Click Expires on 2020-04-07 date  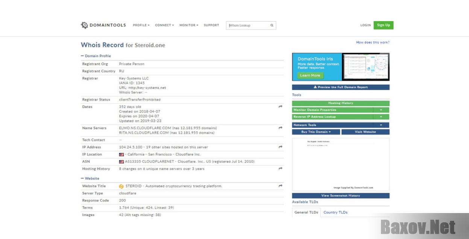click(x=139, y=116)
